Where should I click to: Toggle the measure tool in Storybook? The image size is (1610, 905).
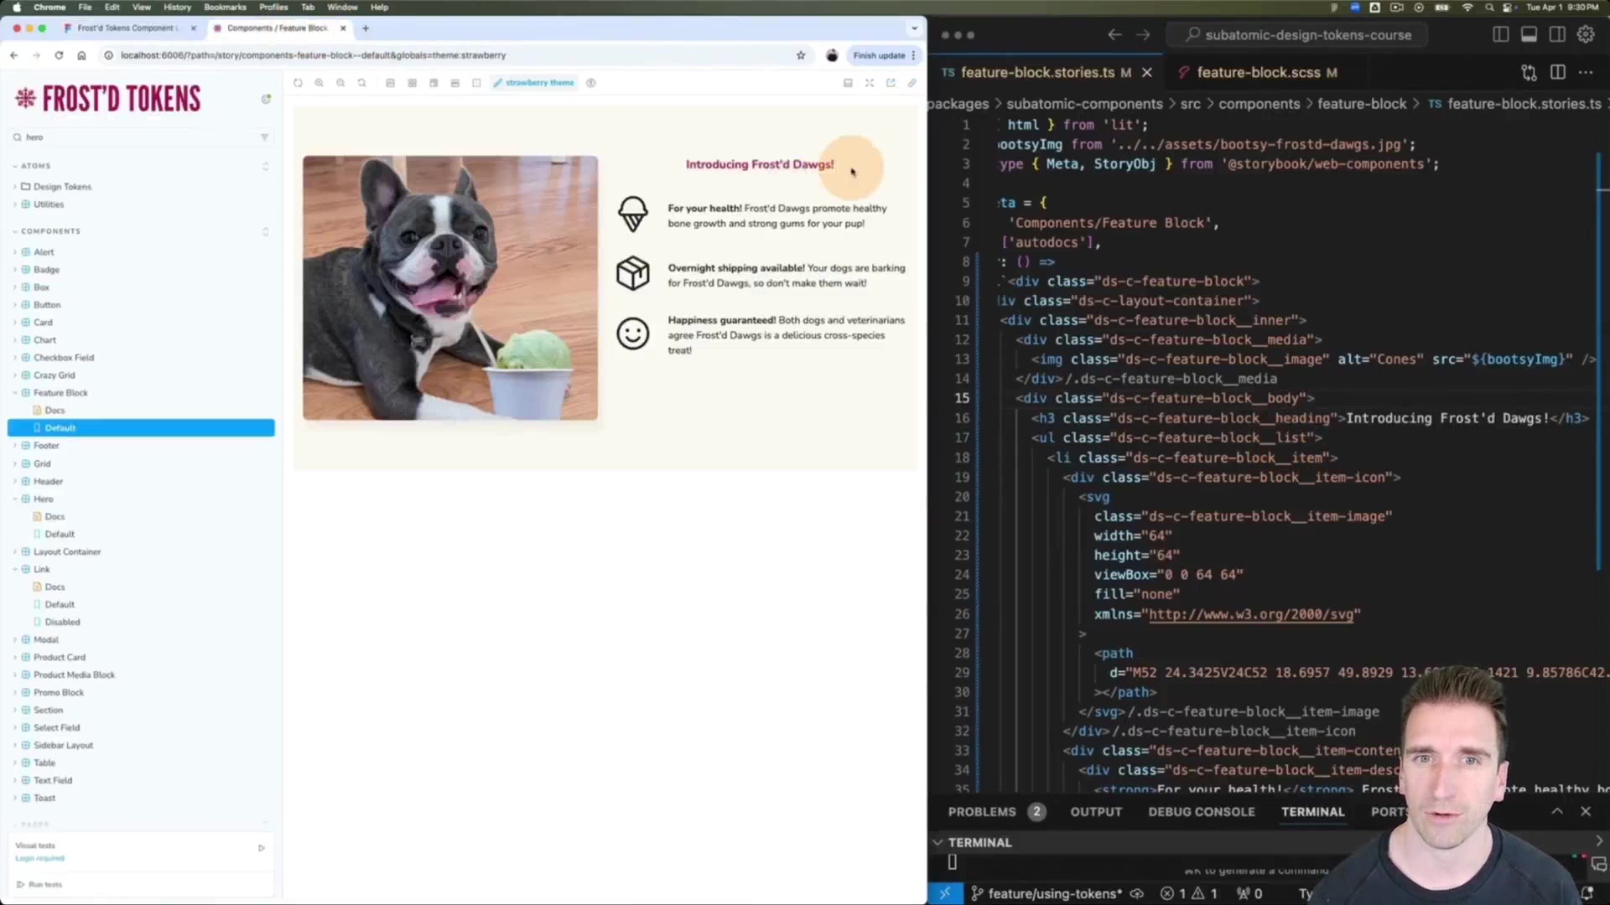tap(455, 83)
